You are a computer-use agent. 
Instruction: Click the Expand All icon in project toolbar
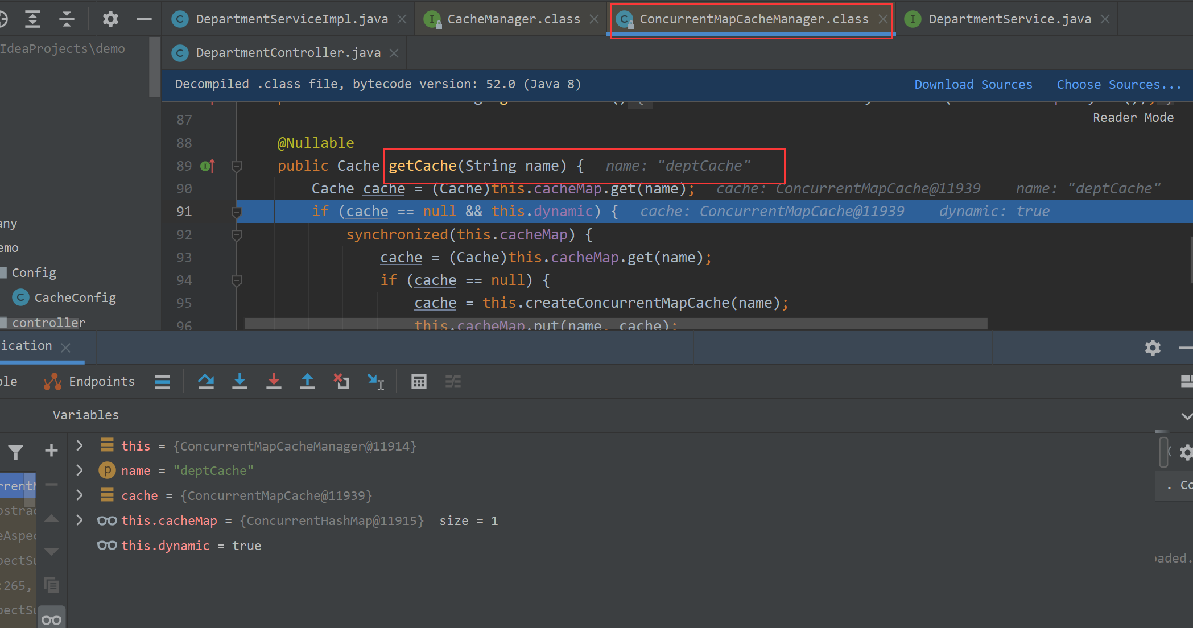(x=33, y=19)
